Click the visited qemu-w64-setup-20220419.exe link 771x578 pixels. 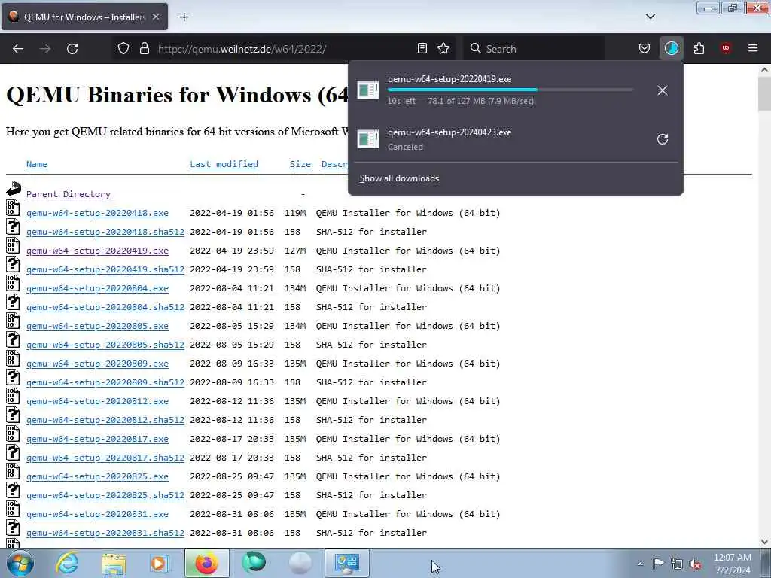(x=97, y=251)
